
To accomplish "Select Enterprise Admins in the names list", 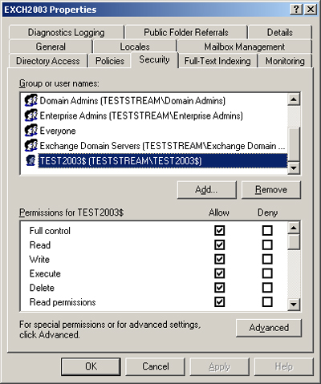I will pyautogui.click(x=141, y=115).
